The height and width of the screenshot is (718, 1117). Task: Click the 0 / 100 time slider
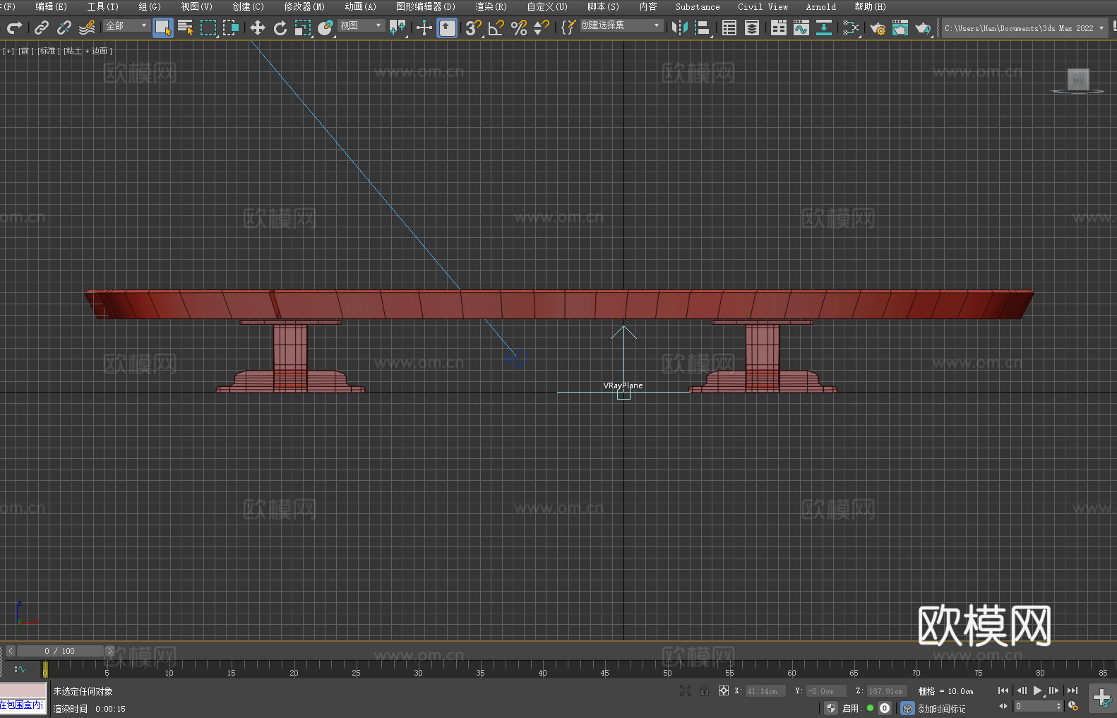click(x=60, y=651)
